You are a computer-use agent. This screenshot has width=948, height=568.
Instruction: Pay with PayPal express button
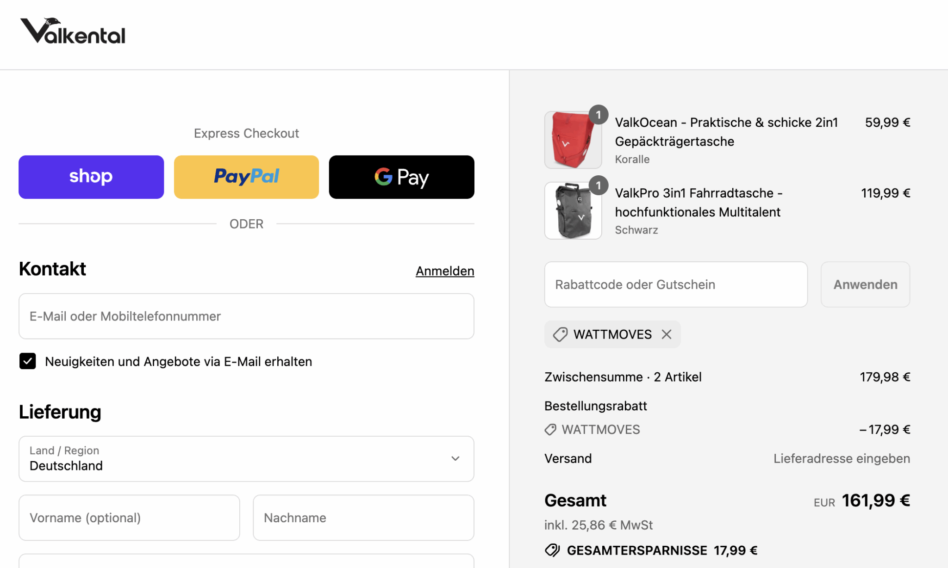click(x=246, y=177)
